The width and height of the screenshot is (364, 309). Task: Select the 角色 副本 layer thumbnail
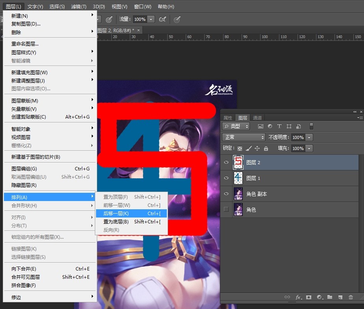tap(238, 194)
